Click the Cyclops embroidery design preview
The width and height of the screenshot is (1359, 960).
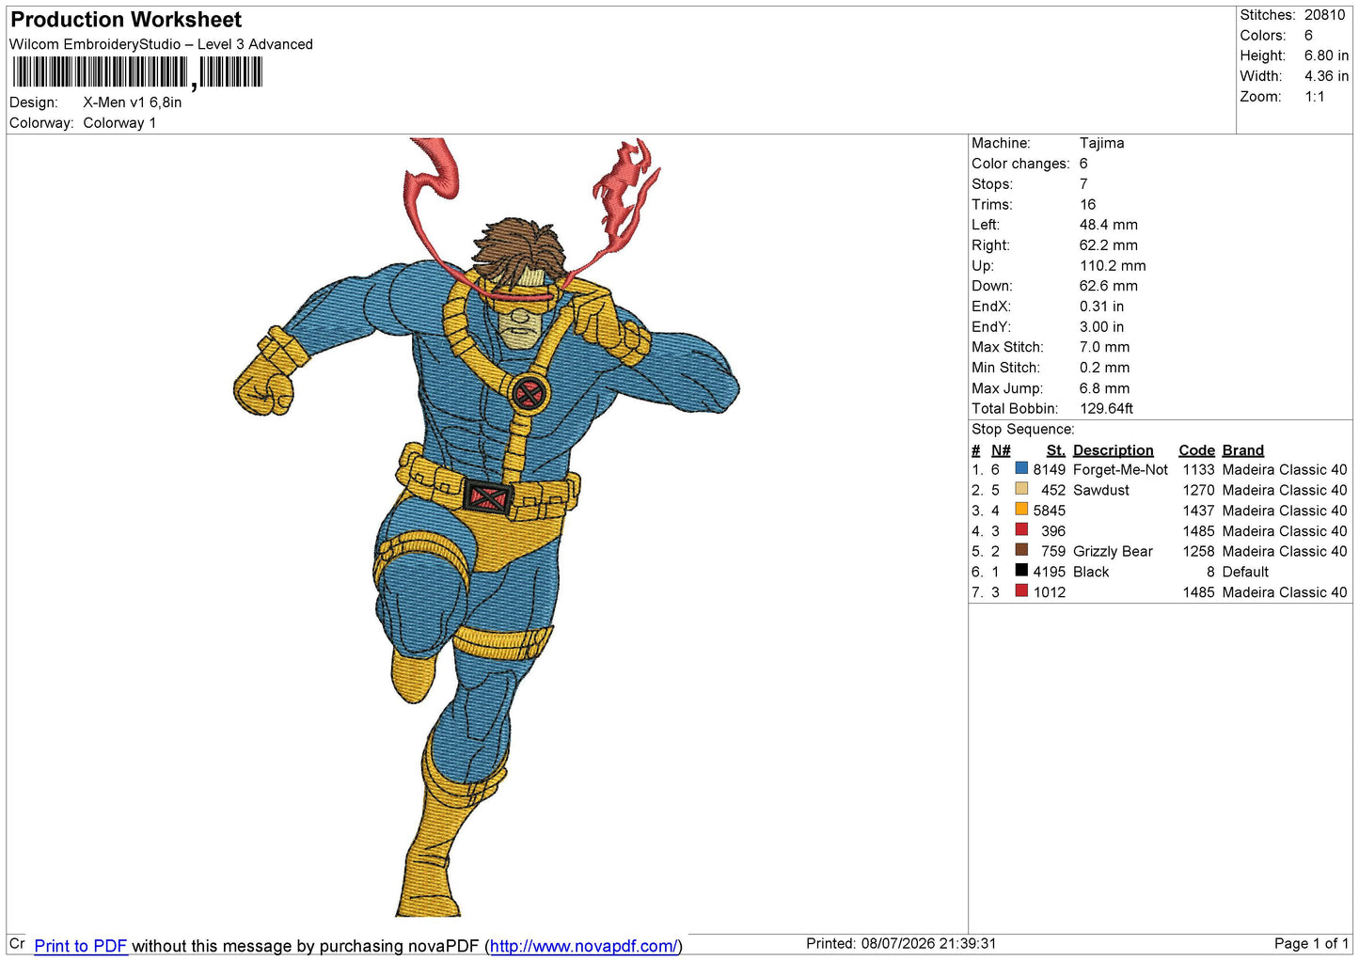pos(486,527)
